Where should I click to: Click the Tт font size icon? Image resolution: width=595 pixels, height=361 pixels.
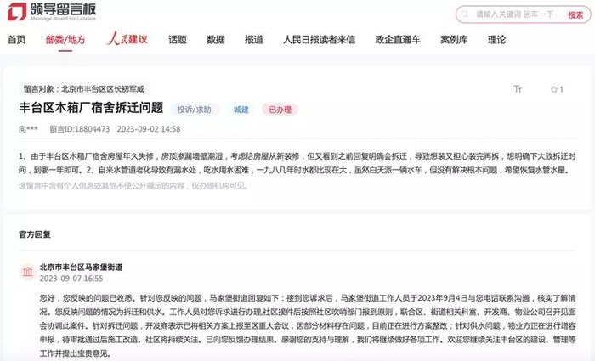(518, 89)
